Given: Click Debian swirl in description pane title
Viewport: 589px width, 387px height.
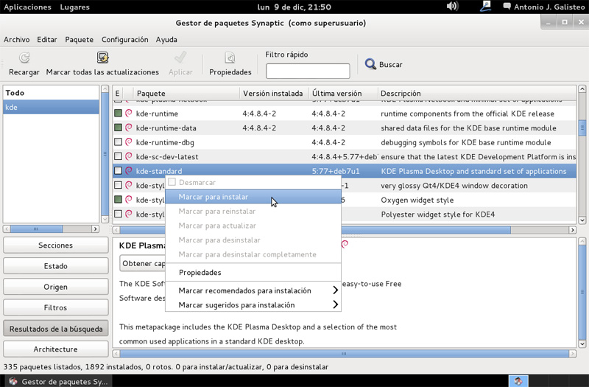Looking at the screenshot, I should 345,245.
